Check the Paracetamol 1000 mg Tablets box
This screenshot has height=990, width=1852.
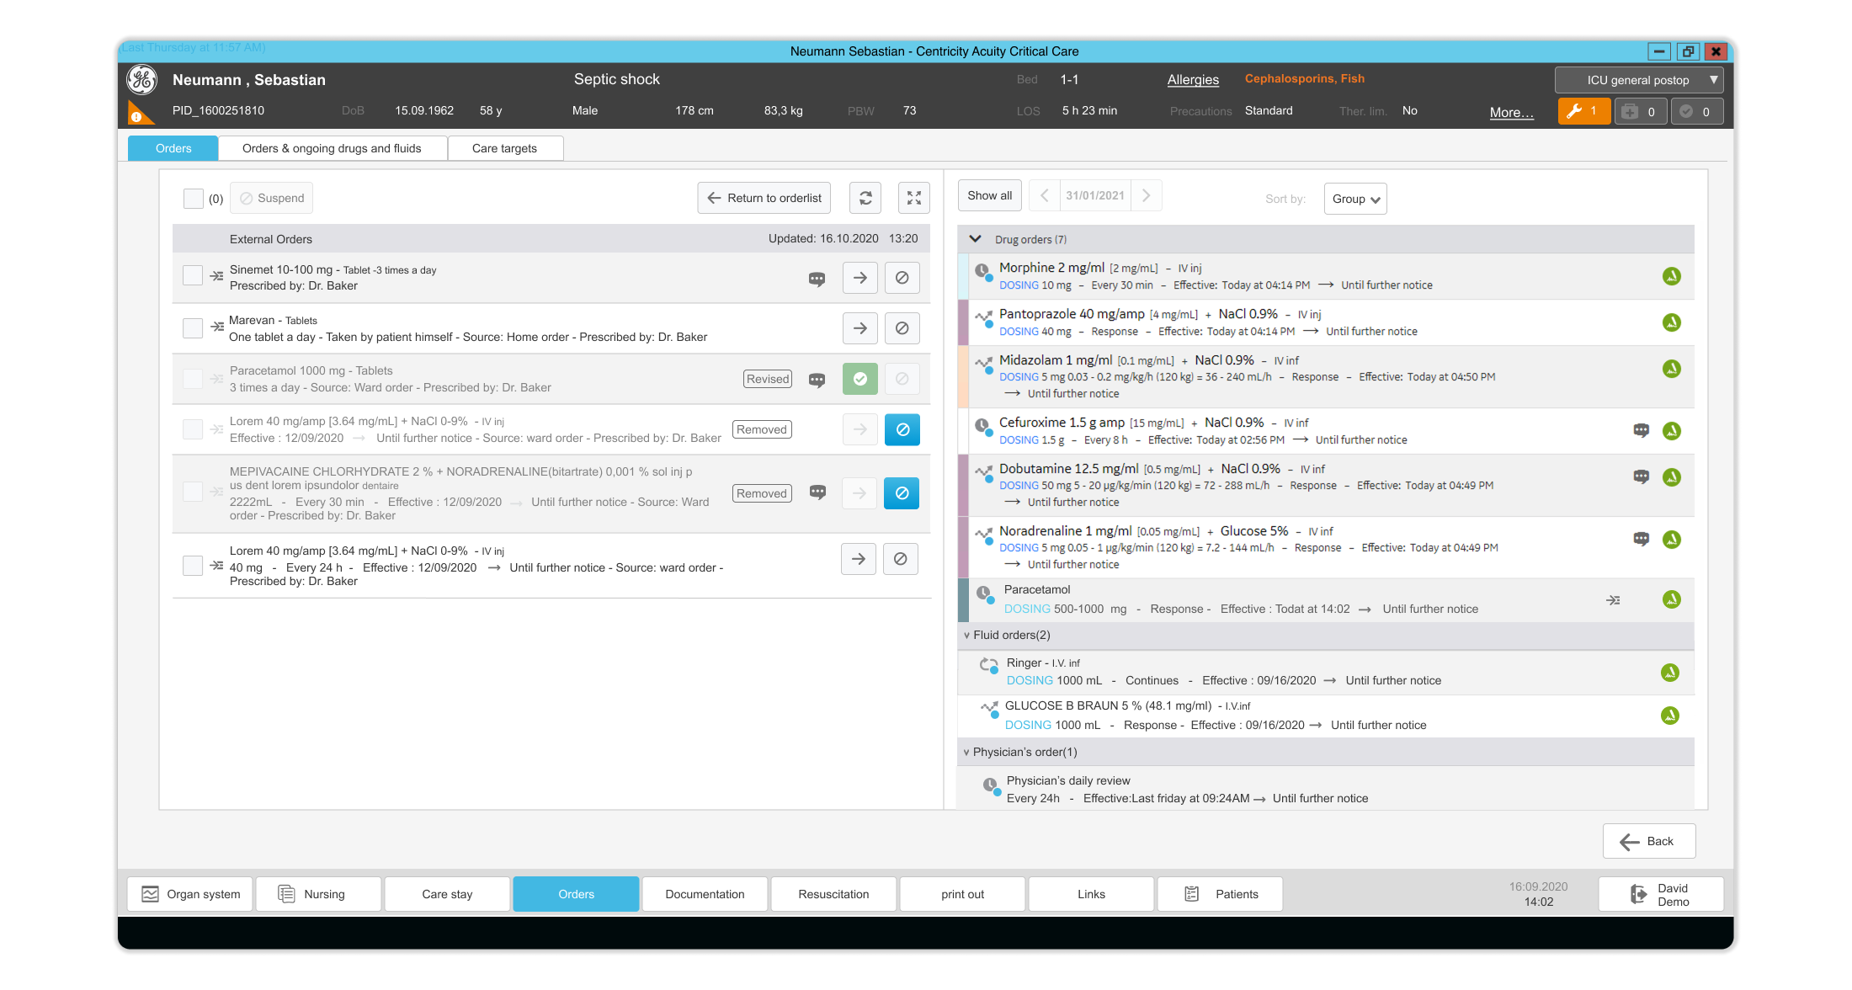point(193,379)
